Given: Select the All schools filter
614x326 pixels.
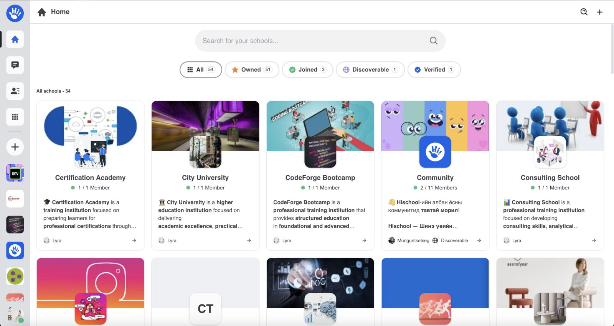Looking at the screenshot, I should point(201,70).
